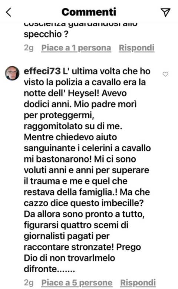Viewport: 178px width, 289px height.
Task: Like effeci73's comment with the heart
Action: tap(165, 74)
